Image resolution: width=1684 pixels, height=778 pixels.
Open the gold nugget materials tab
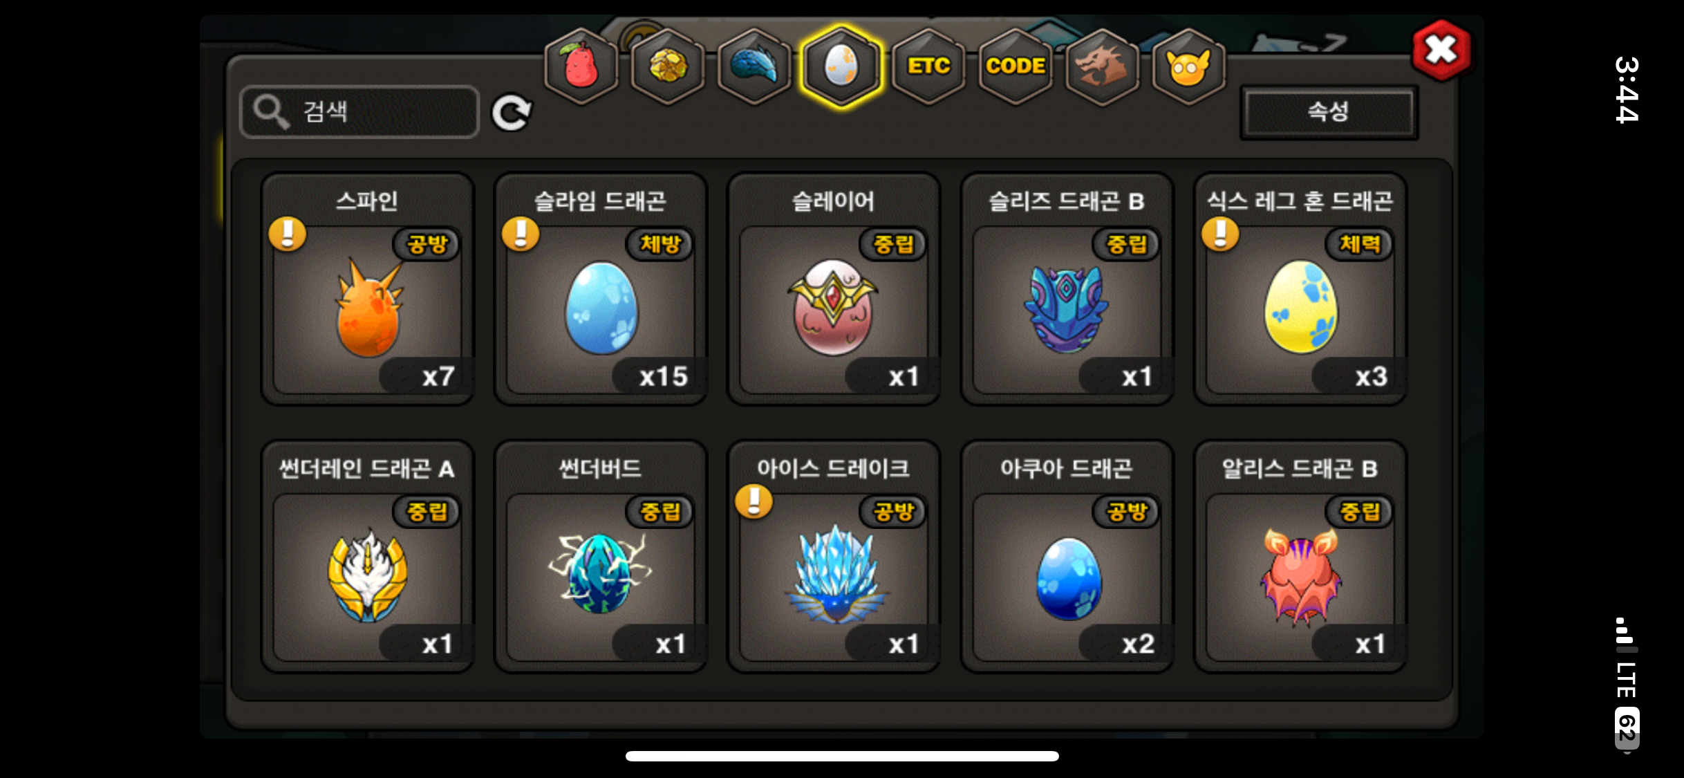click(x=668, y=66)
